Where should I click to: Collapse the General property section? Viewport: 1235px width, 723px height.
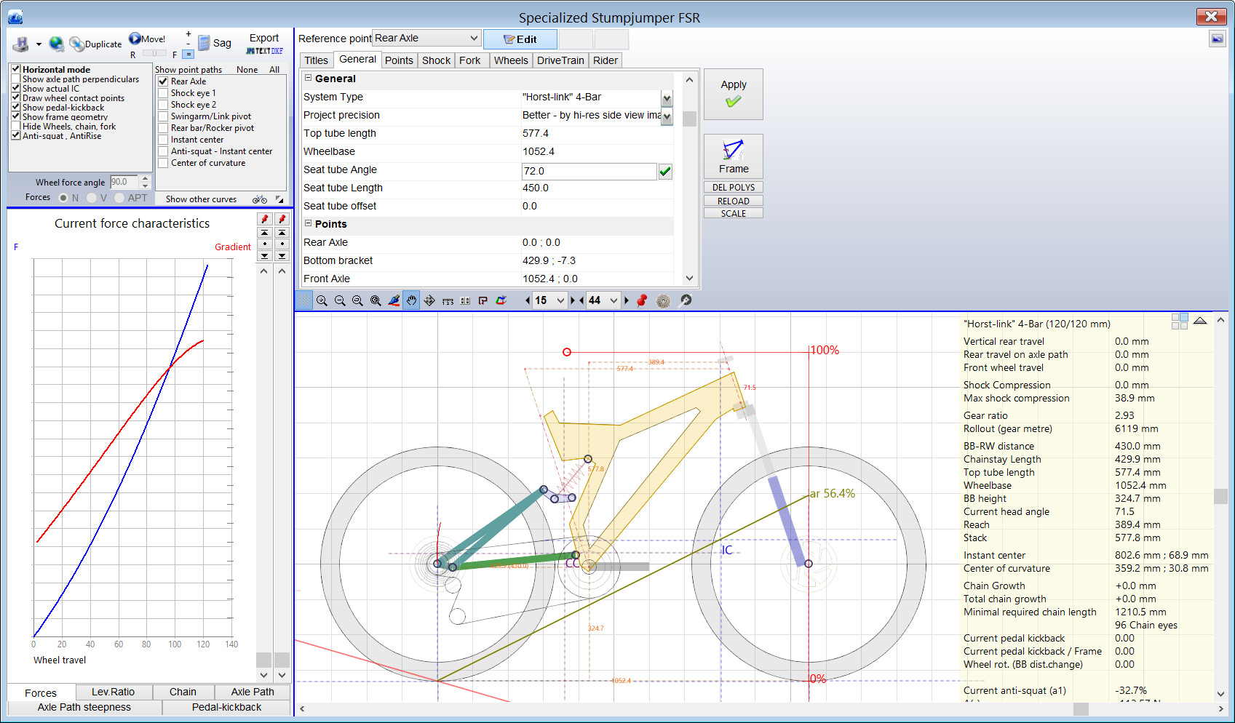point(308,78)
